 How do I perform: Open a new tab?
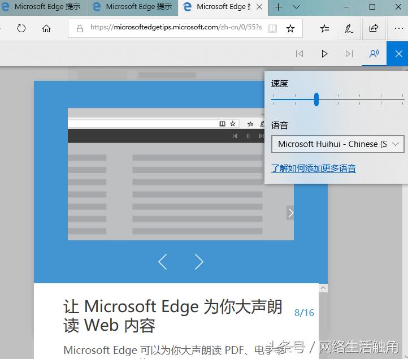[278, 7]
